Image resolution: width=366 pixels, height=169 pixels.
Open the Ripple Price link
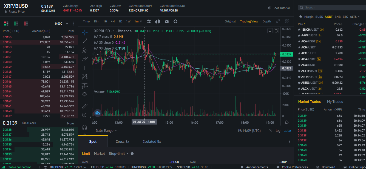17,11
